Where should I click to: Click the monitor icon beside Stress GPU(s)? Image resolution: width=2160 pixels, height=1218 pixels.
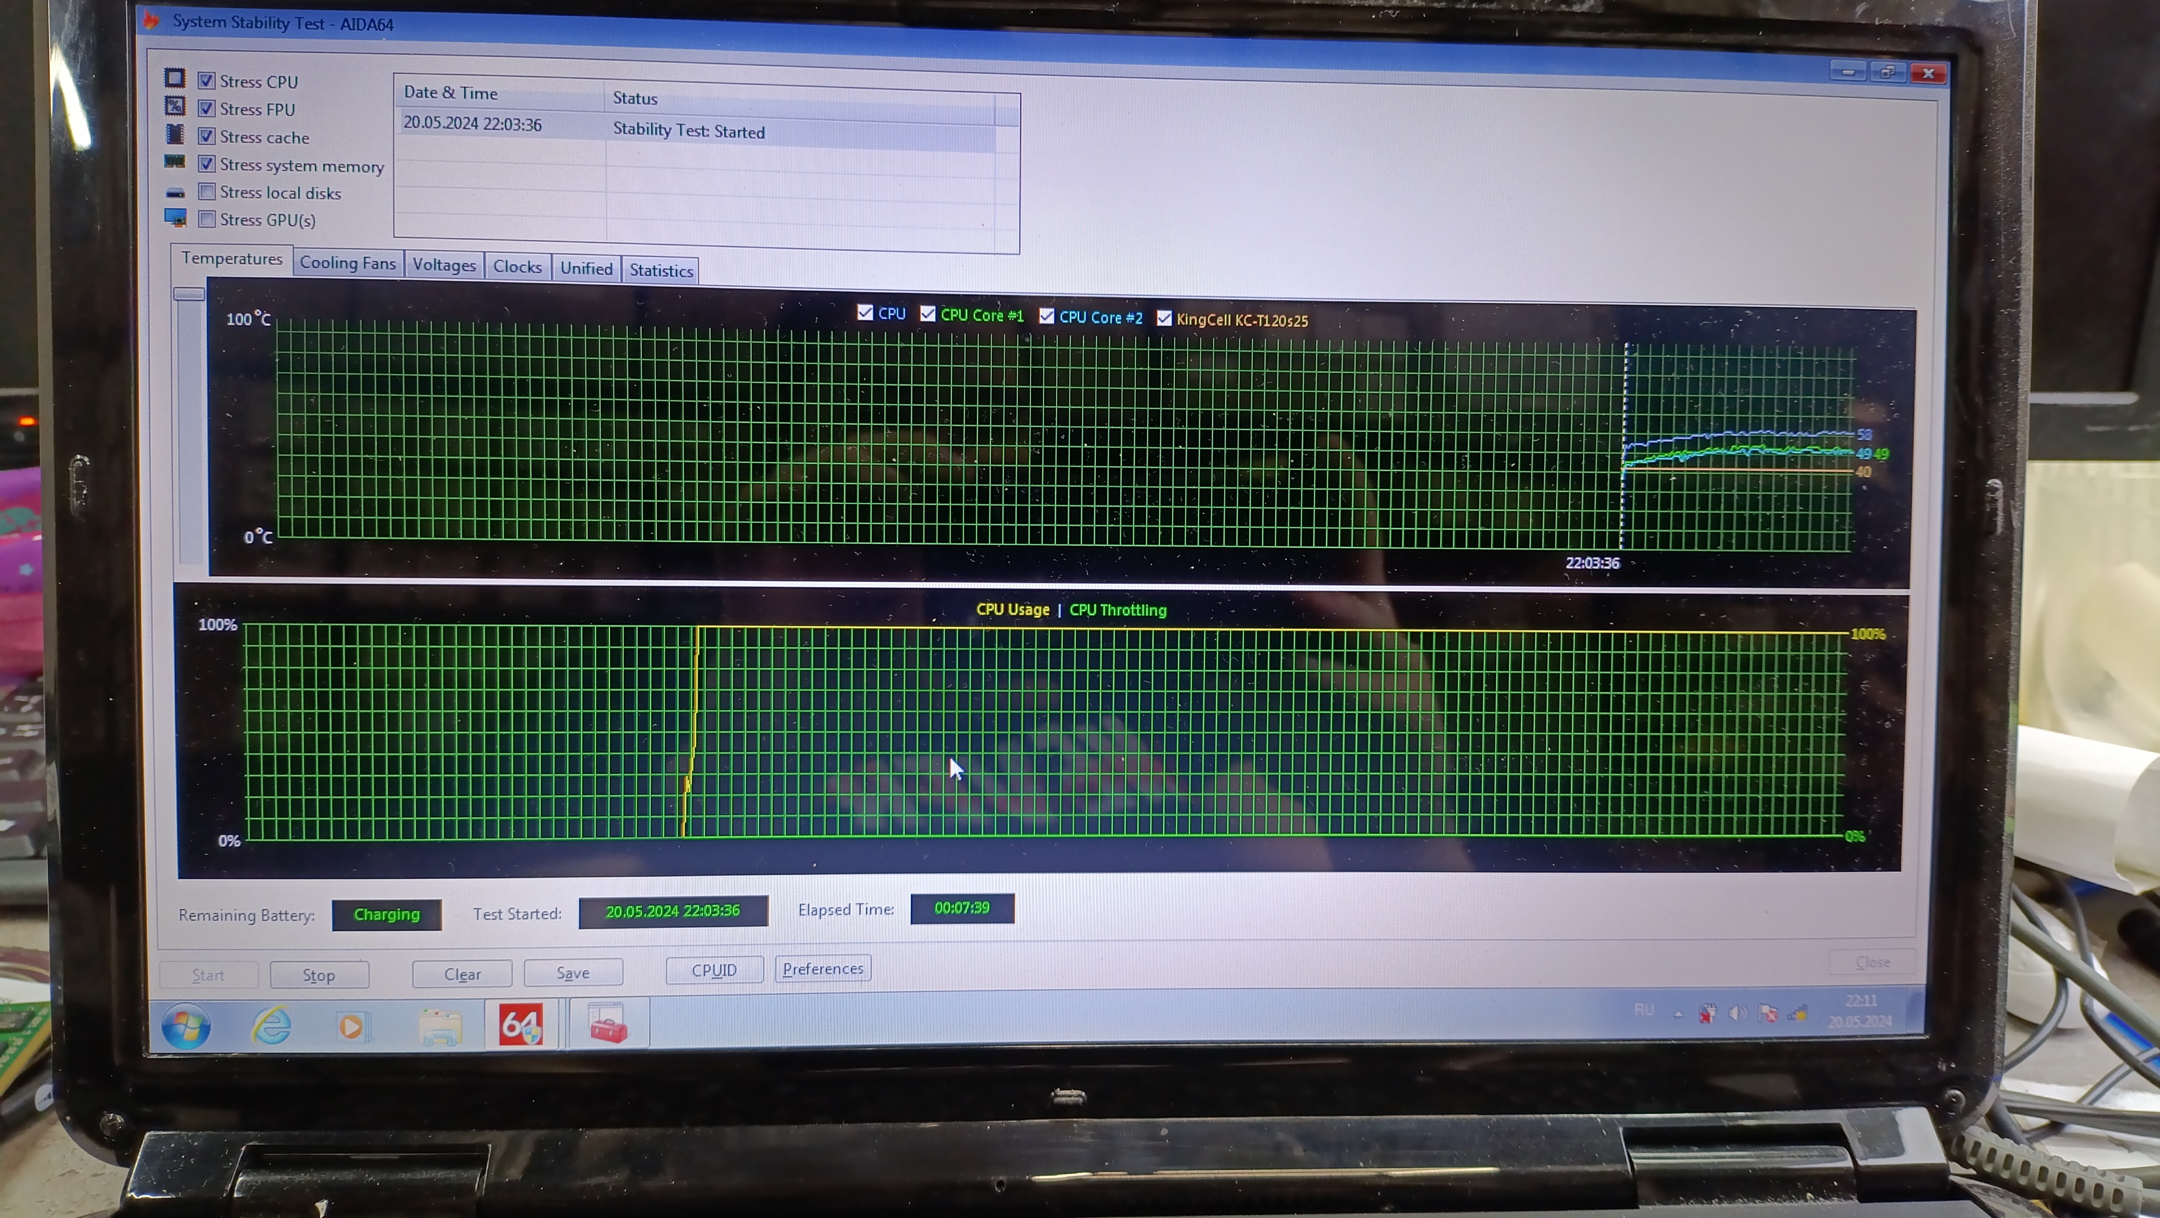coord(175,217)
